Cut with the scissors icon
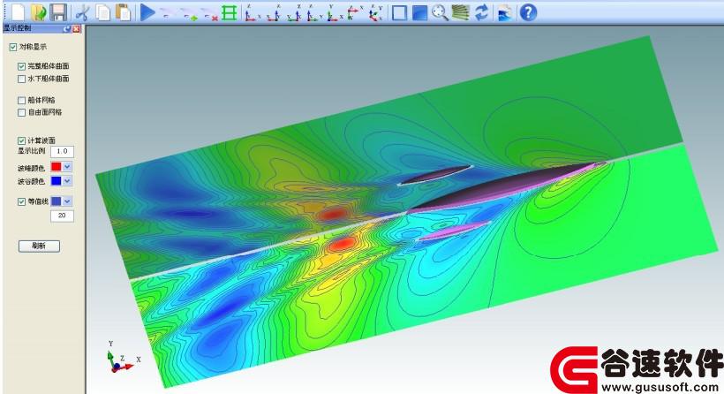 (x=82, y=12)
